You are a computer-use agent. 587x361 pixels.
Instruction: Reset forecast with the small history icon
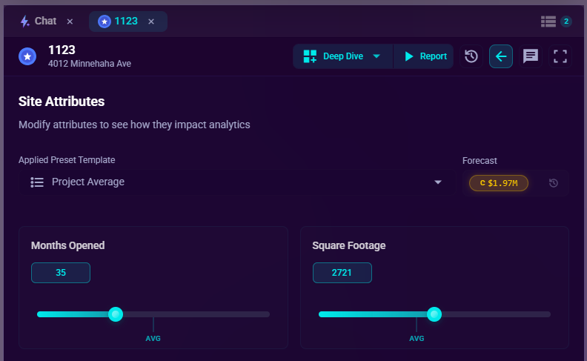click(x=554, y=183)
